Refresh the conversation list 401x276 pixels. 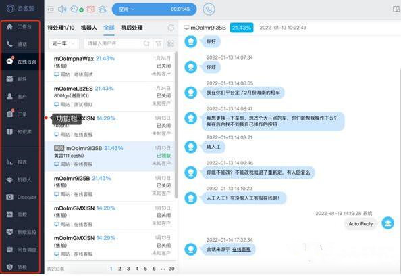point(171,28)
